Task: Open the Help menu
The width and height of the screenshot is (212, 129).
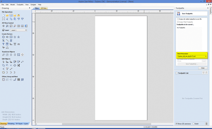Action: tap(40, 5)
